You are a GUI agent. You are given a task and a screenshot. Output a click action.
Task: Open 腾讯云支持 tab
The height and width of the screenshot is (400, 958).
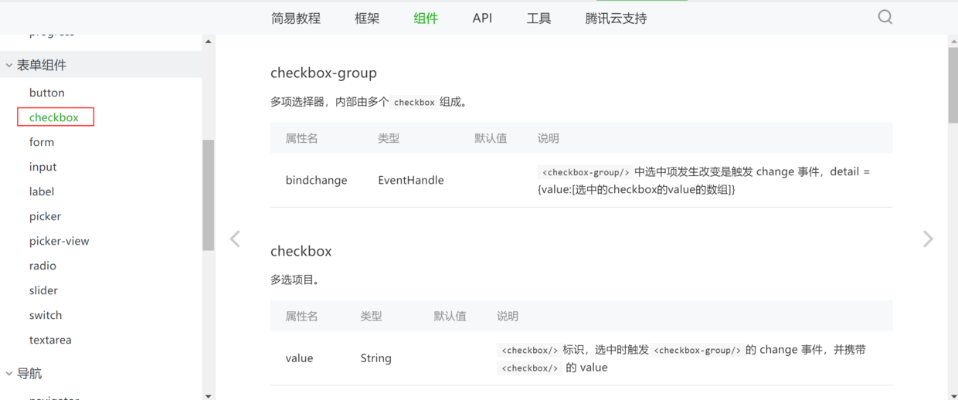[616, 19]
